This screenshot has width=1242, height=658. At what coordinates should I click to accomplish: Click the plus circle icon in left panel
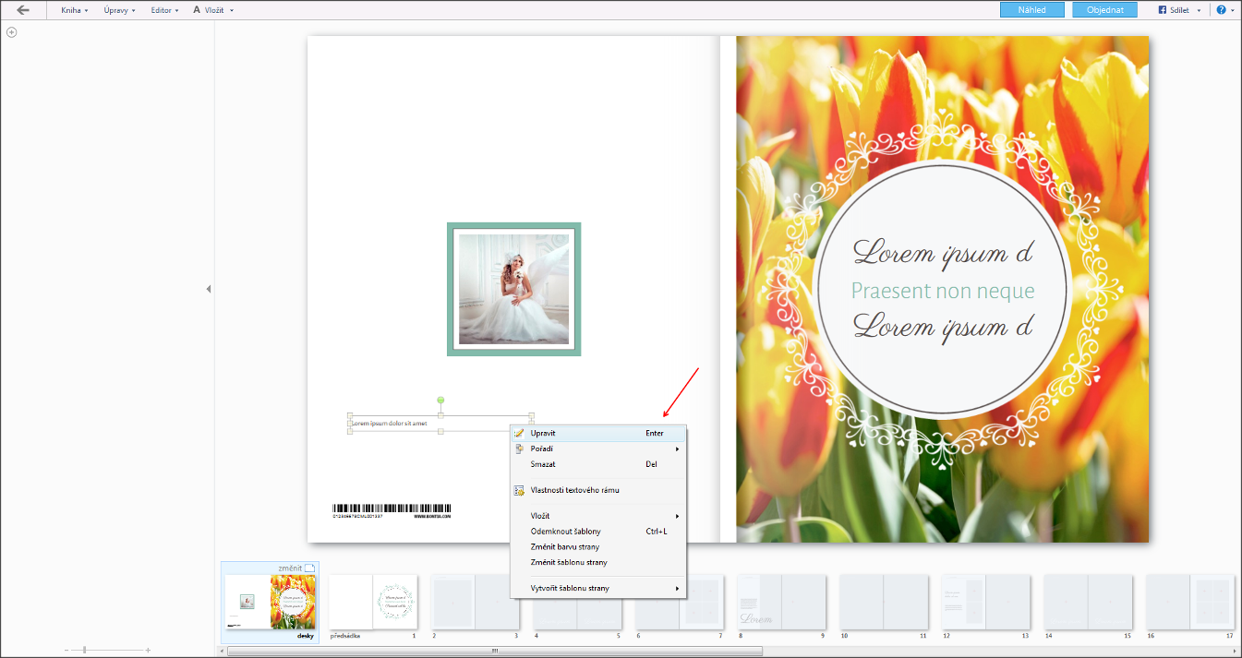pos(12,32)
